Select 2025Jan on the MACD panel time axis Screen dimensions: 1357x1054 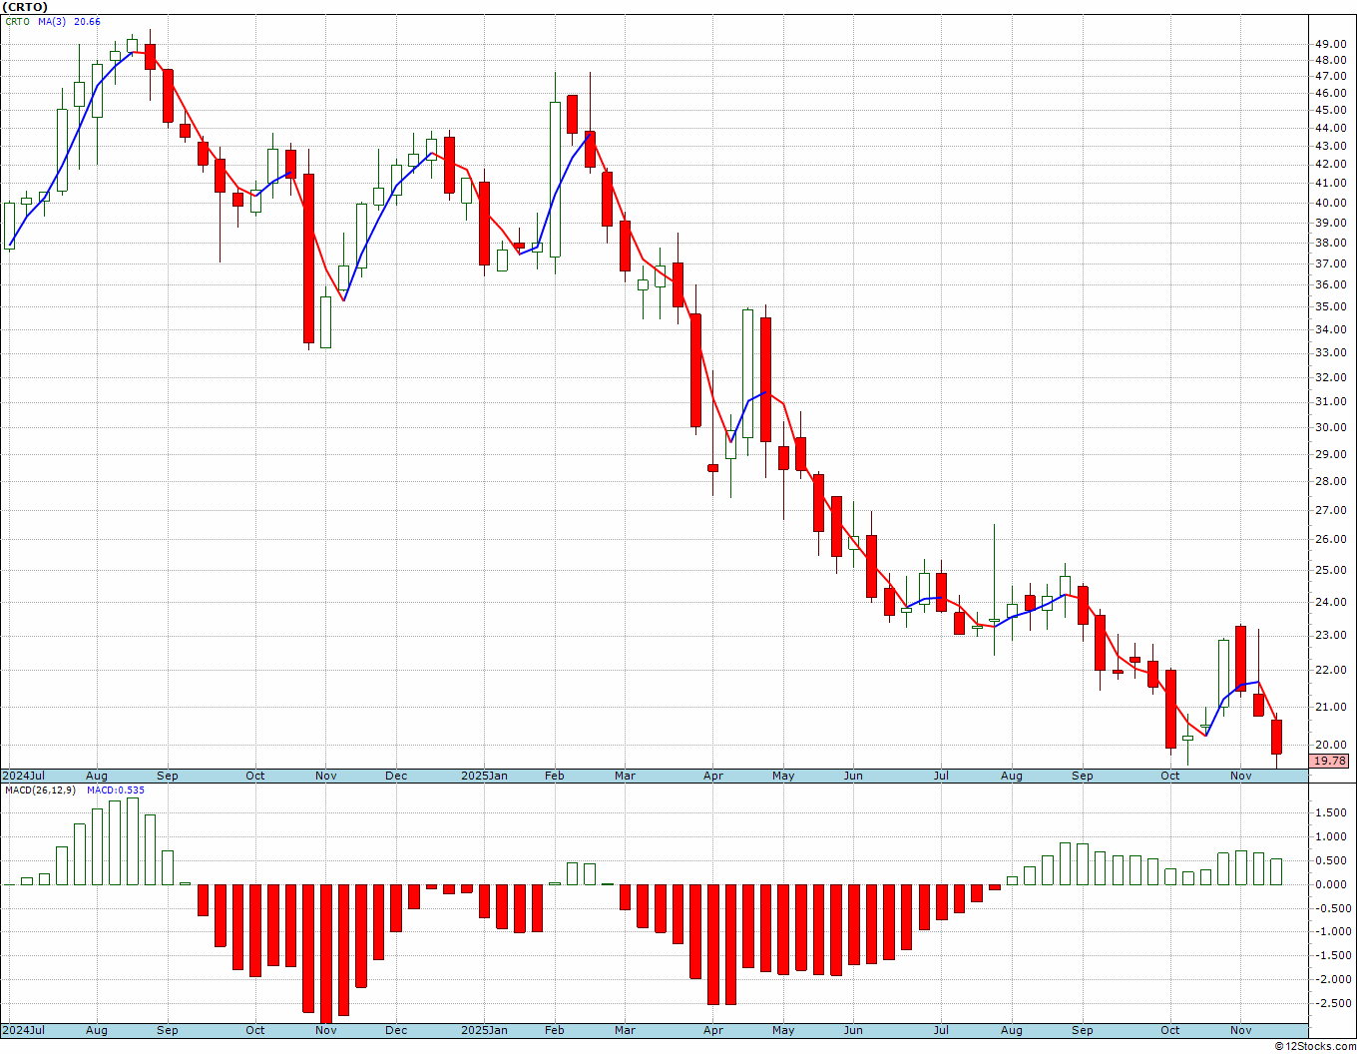click(484, 1030)
